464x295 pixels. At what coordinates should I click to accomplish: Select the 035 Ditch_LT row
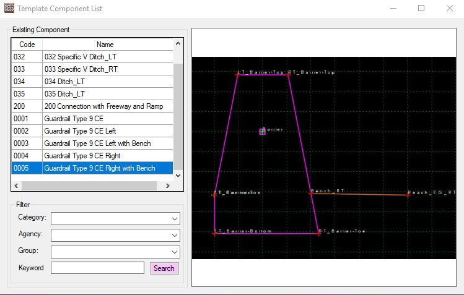92,94
